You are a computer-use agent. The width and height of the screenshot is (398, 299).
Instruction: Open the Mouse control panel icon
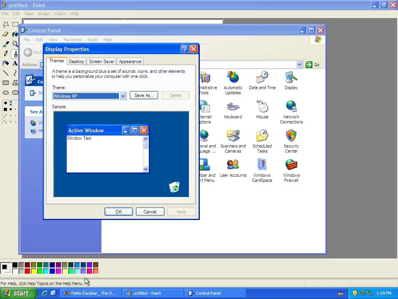[x=262, y=110]
